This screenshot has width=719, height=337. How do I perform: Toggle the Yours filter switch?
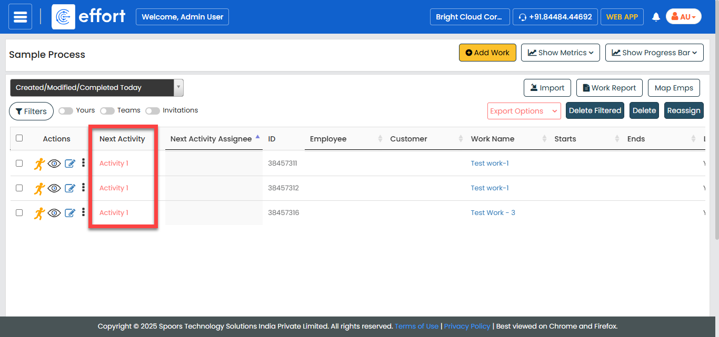coord(66,111)
